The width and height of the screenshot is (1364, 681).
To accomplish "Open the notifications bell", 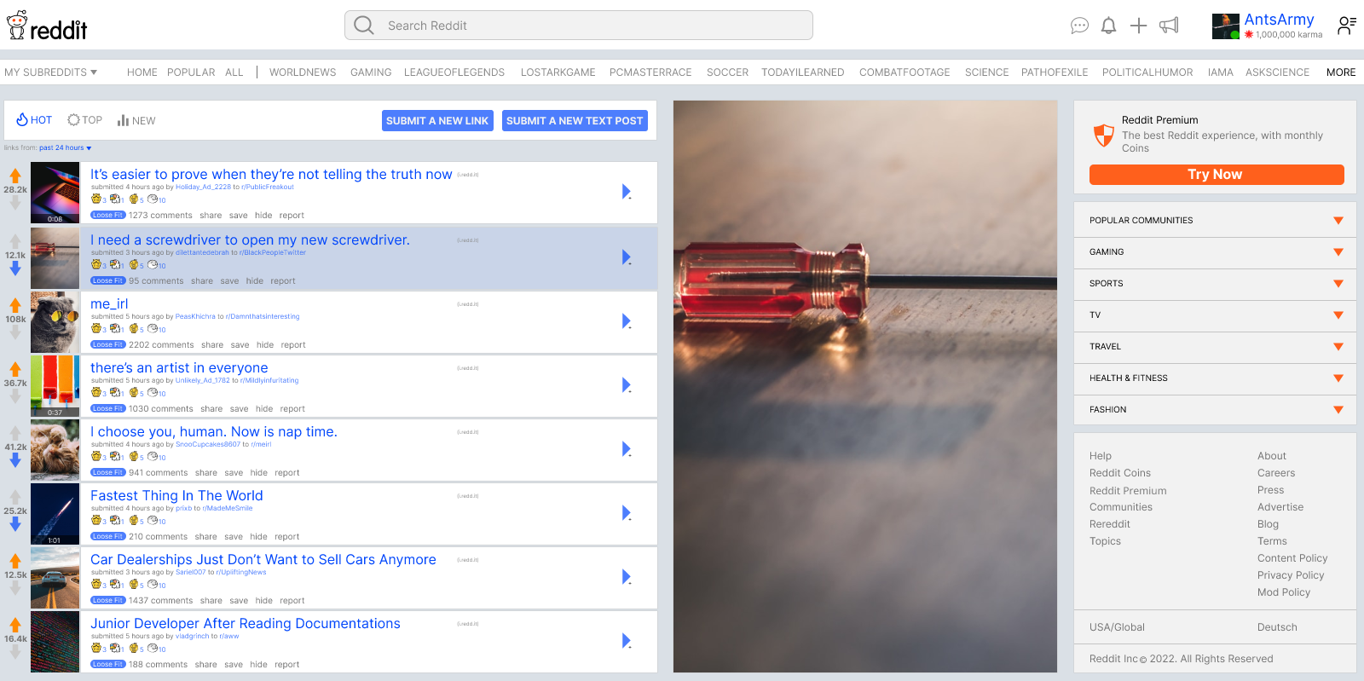I will tap(1108, 26).
